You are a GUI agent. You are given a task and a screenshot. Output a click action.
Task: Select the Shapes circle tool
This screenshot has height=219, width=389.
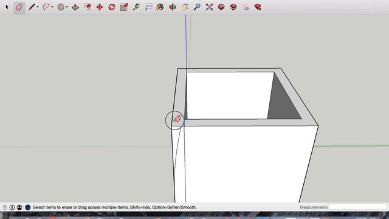[x=61, y=7]
